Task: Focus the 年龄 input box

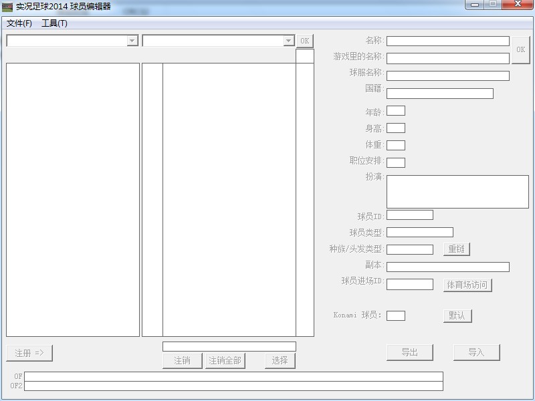Action: click(x=396, y=111)
